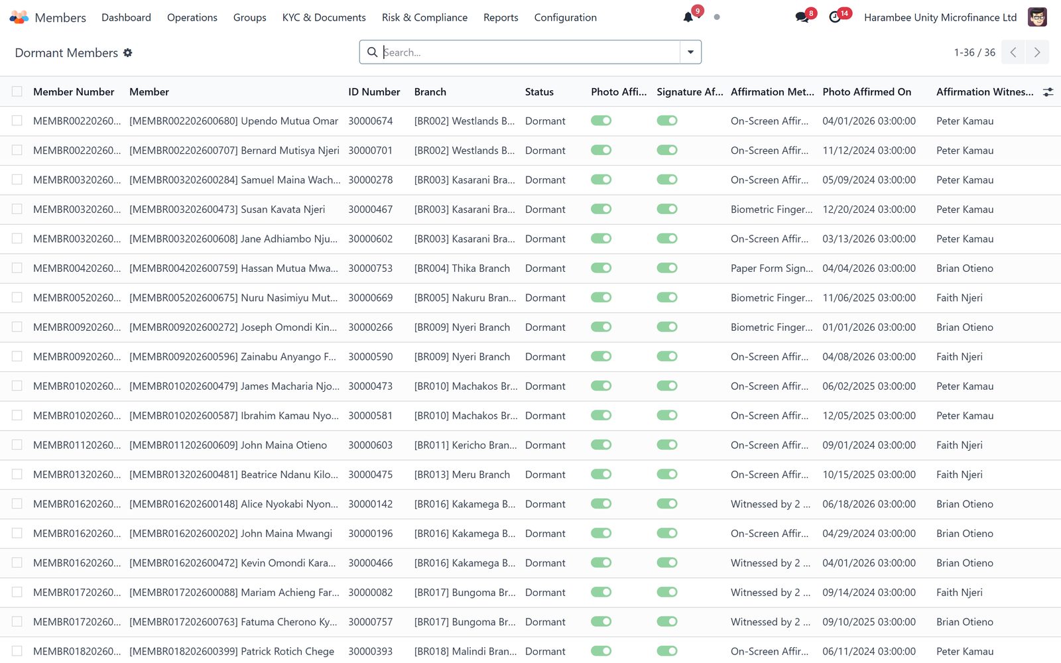Click the grey status dot indicator
The width and height of the screenshot is (1061, 663).
coord(717,17)
